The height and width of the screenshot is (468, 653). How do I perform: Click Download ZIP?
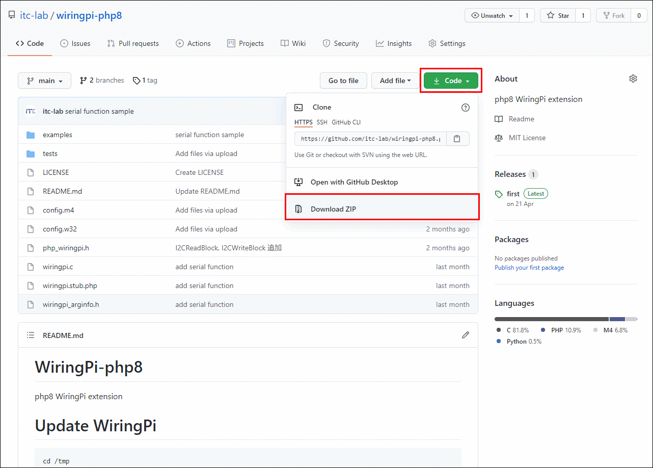[x=382, y=209]
